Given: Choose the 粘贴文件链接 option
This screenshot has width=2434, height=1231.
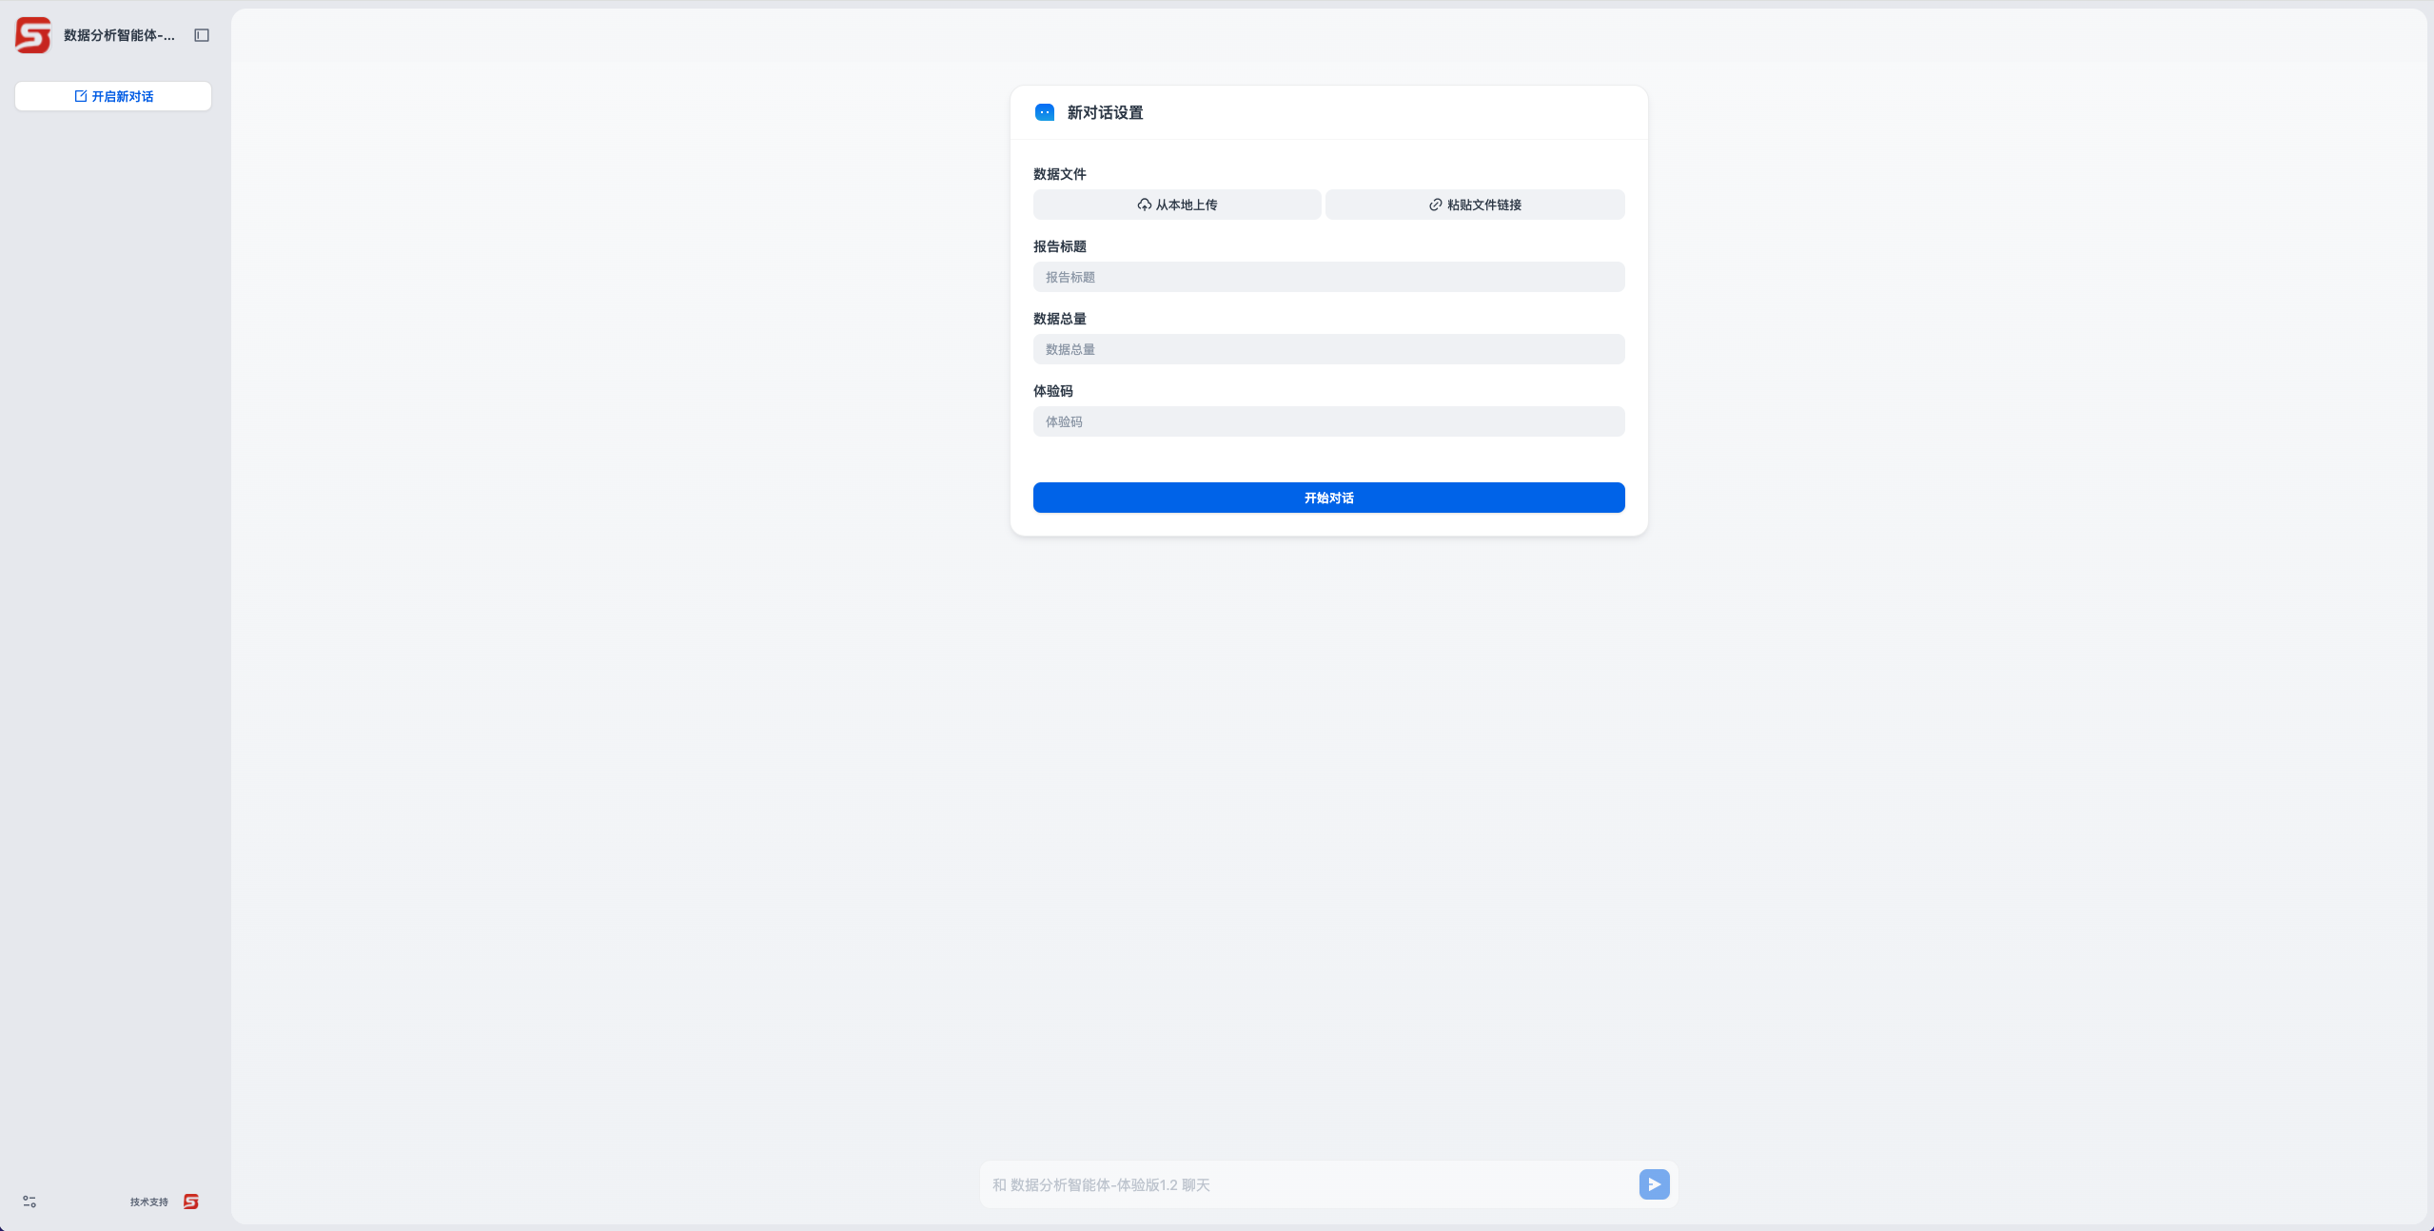Looking at the screenshot, I should pos(1474,205).
